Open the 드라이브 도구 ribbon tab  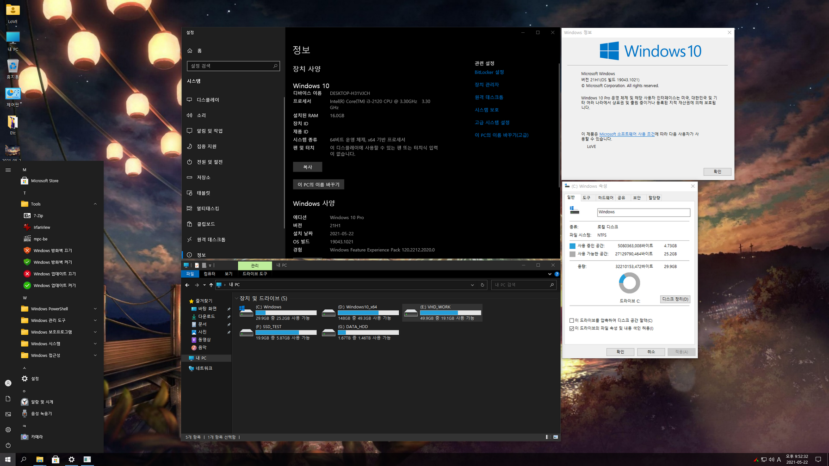point(255,274)
